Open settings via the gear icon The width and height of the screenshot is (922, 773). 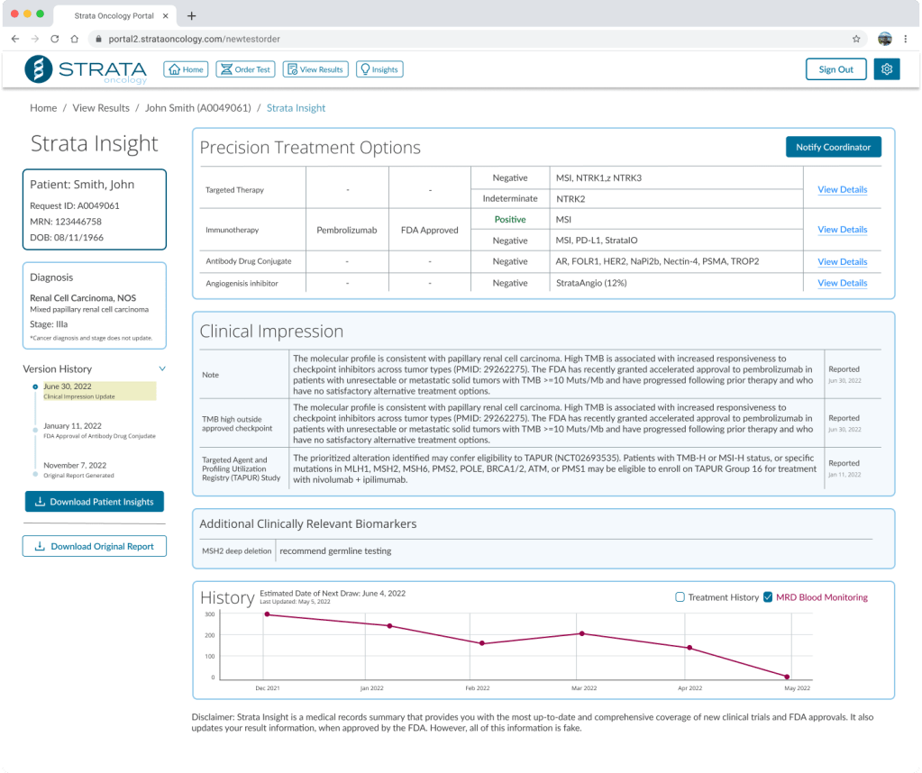tap(887, 69)
